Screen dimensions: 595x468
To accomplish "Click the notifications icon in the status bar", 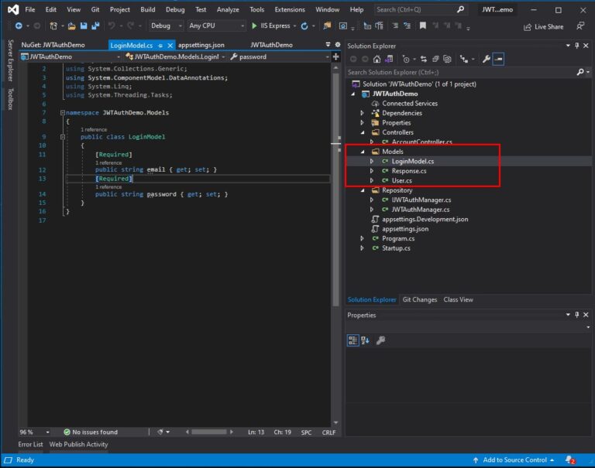I will click(x=570, y=460).
